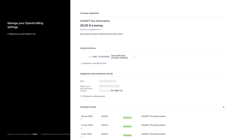Image resolution: width=235 pixels, height=140 pixels.
Task: Click Оплачено badge for 11 мар. invoice
Action: coord(127,127)
